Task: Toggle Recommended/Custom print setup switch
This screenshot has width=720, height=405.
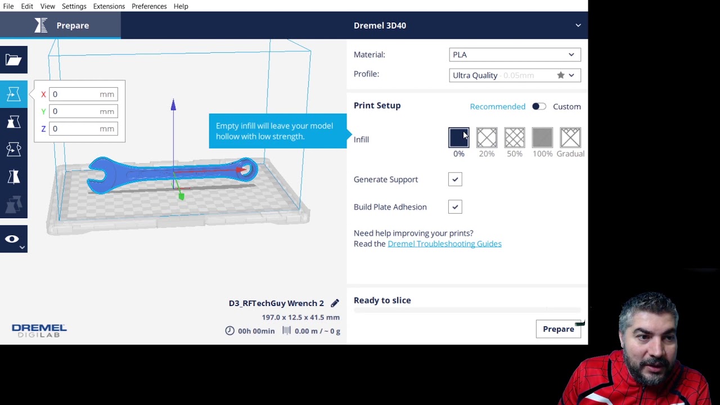Action: [x=539, y=106]
